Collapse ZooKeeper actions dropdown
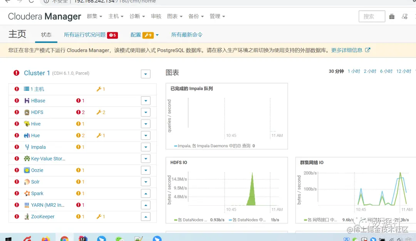 click(146, 217)
